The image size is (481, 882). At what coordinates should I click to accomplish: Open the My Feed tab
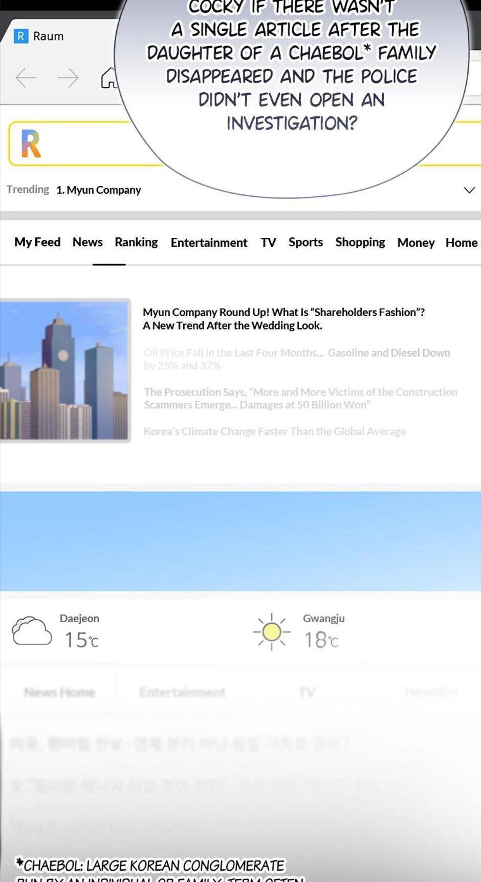tap(37, 242)
